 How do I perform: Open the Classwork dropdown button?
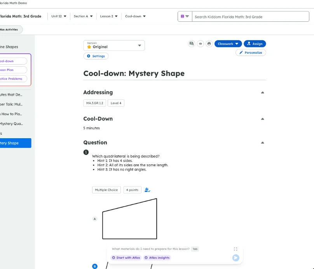tap(228, 44)
